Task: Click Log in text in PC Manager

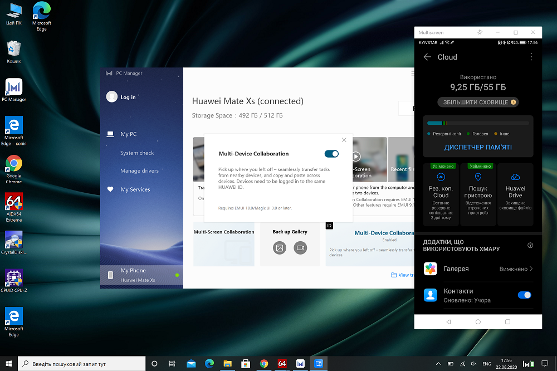Action: [x=128, y=97]
